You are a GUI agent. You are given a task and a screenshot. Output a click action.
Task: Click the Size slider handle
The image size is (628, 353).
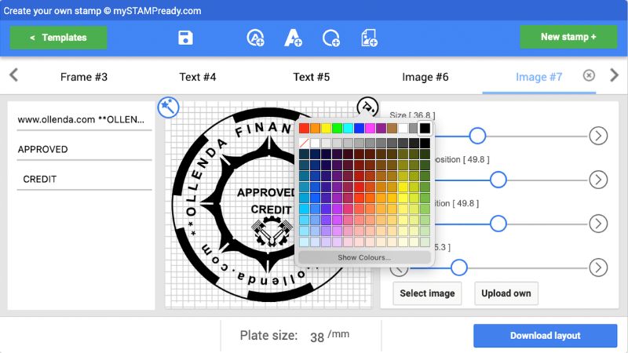[x=477, y=136]
